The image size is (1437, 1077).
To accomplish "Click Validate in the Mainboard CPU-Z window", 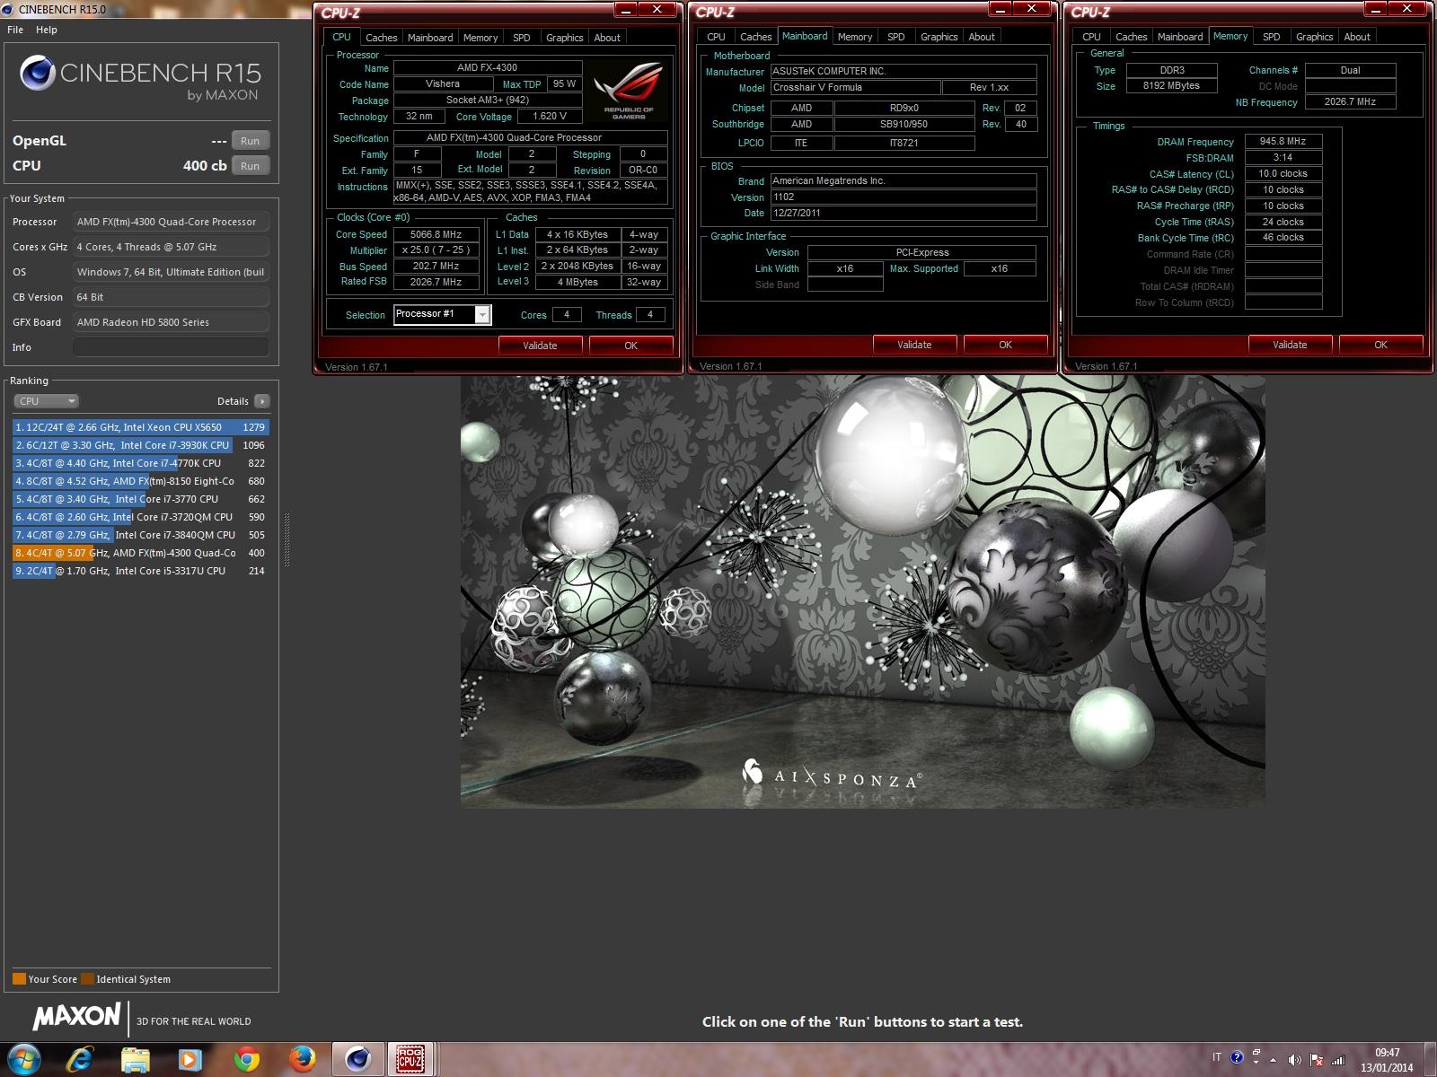I will (x=914, y=345).
